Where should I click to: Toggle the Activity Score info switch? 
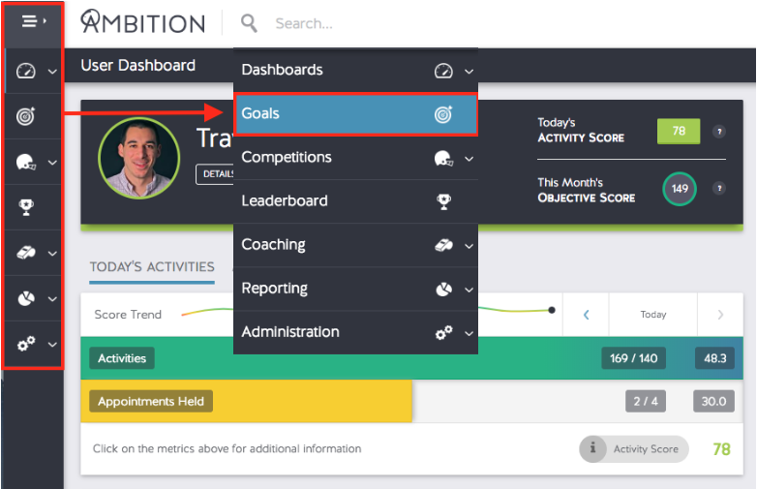[x=633, y=449]
